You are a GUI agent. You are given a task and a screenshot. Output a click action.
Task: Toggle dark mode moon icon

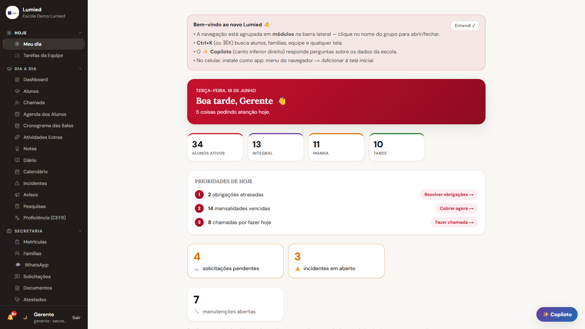pos(25,318)
